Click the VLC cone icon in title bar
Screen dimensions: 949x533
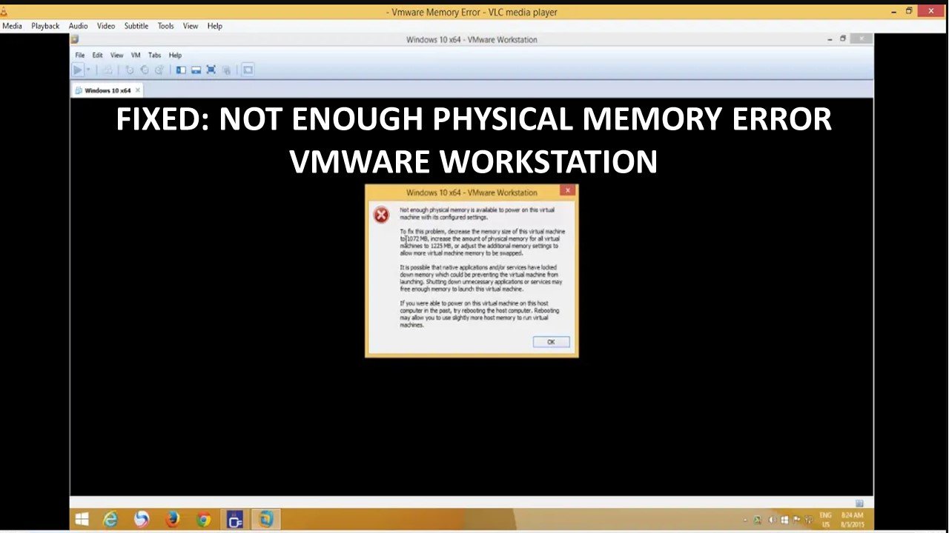click(x=4, y=11)
